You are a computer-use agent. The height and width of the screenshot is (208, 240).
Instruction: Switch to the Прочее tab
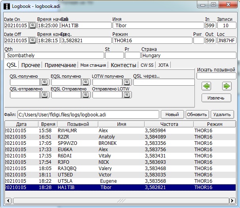coord(30,65)
